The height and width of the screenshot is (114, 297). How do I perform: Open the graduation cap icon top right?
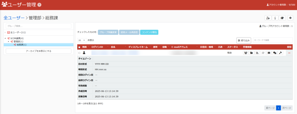click(x=282, y=18)
